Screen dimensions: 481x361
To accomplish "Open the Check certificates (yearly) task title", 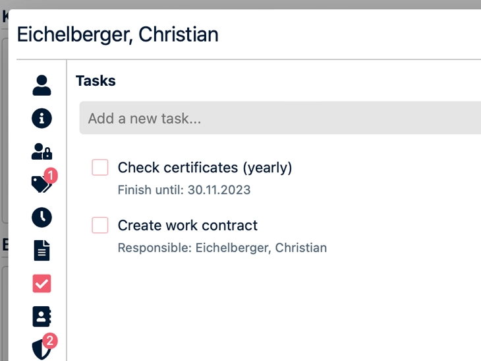I will 204,168.
